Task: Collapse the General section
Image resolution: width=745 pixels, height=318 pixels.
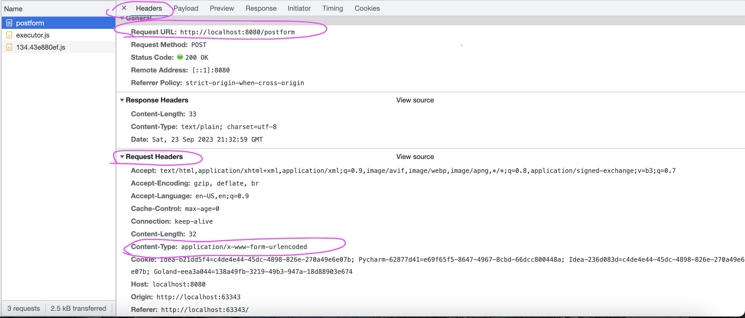Action: pos(122,18)
